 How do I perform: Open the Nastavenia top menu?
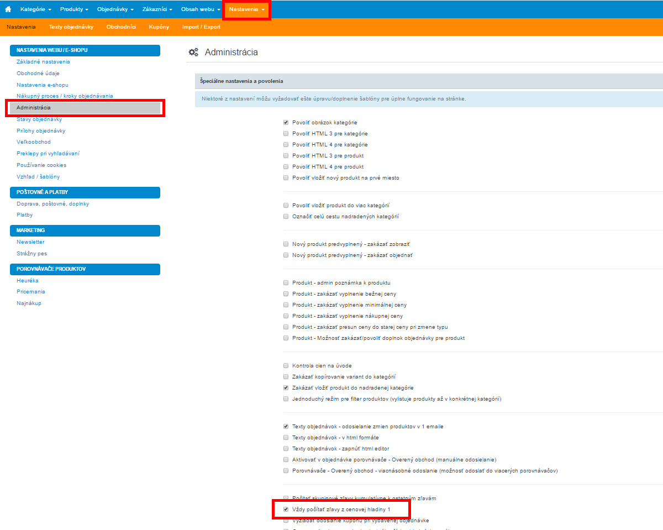pyautogui.click(x=247, y=9)
